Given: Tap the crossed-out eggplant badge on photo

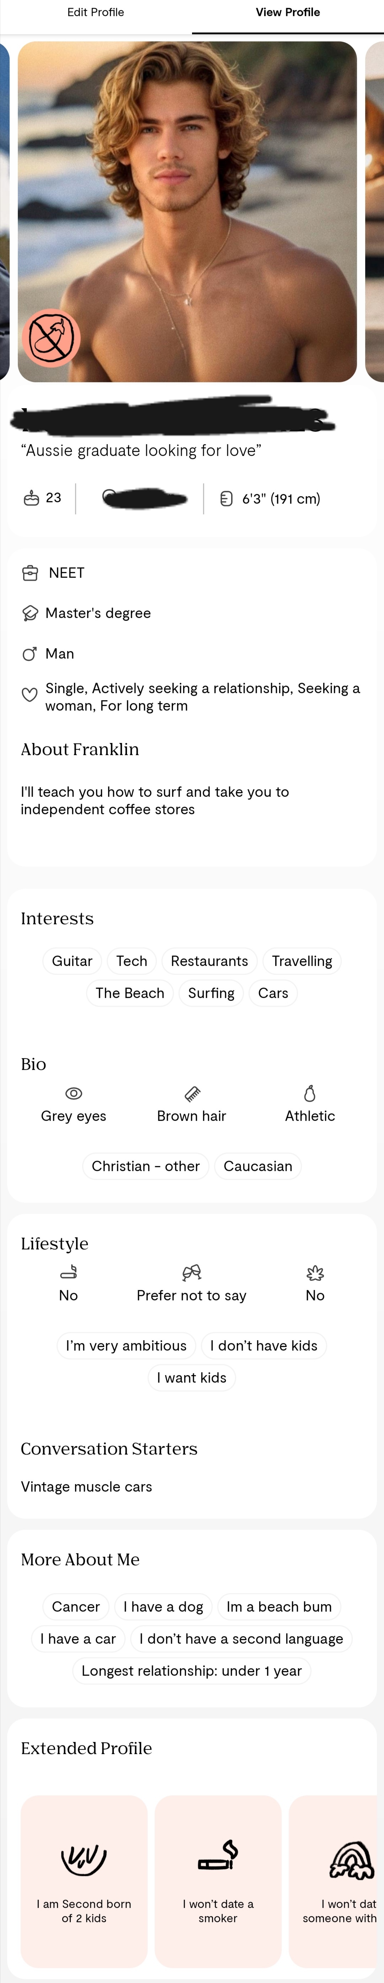Looking at the screenshot, I should [x=52, y=338].
